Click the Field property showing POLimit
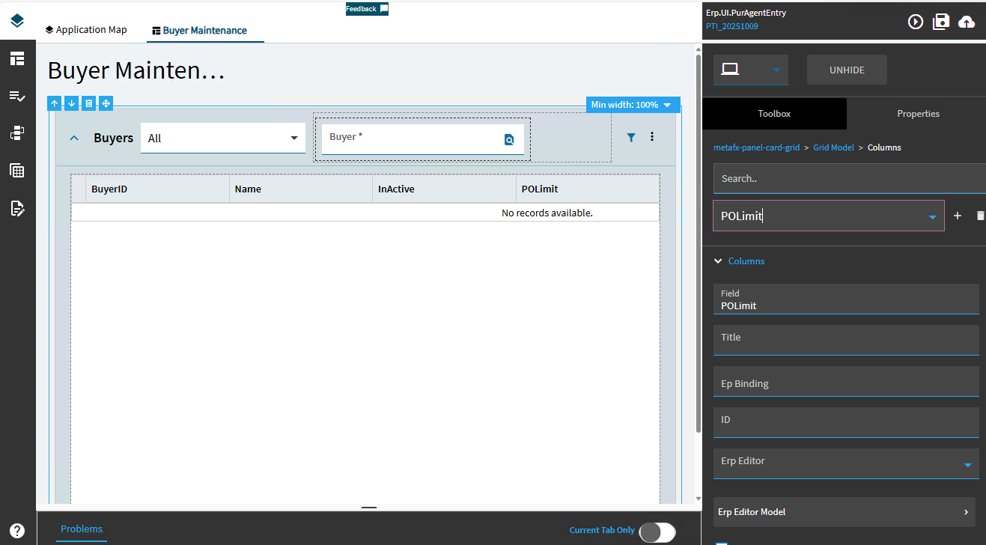 [846, 299]
